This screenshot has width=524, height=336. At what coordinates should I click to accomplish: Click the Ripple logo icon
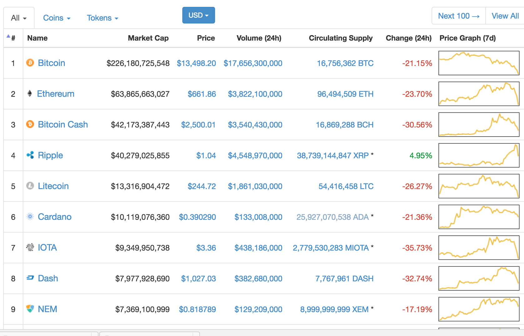coord(30,155)
